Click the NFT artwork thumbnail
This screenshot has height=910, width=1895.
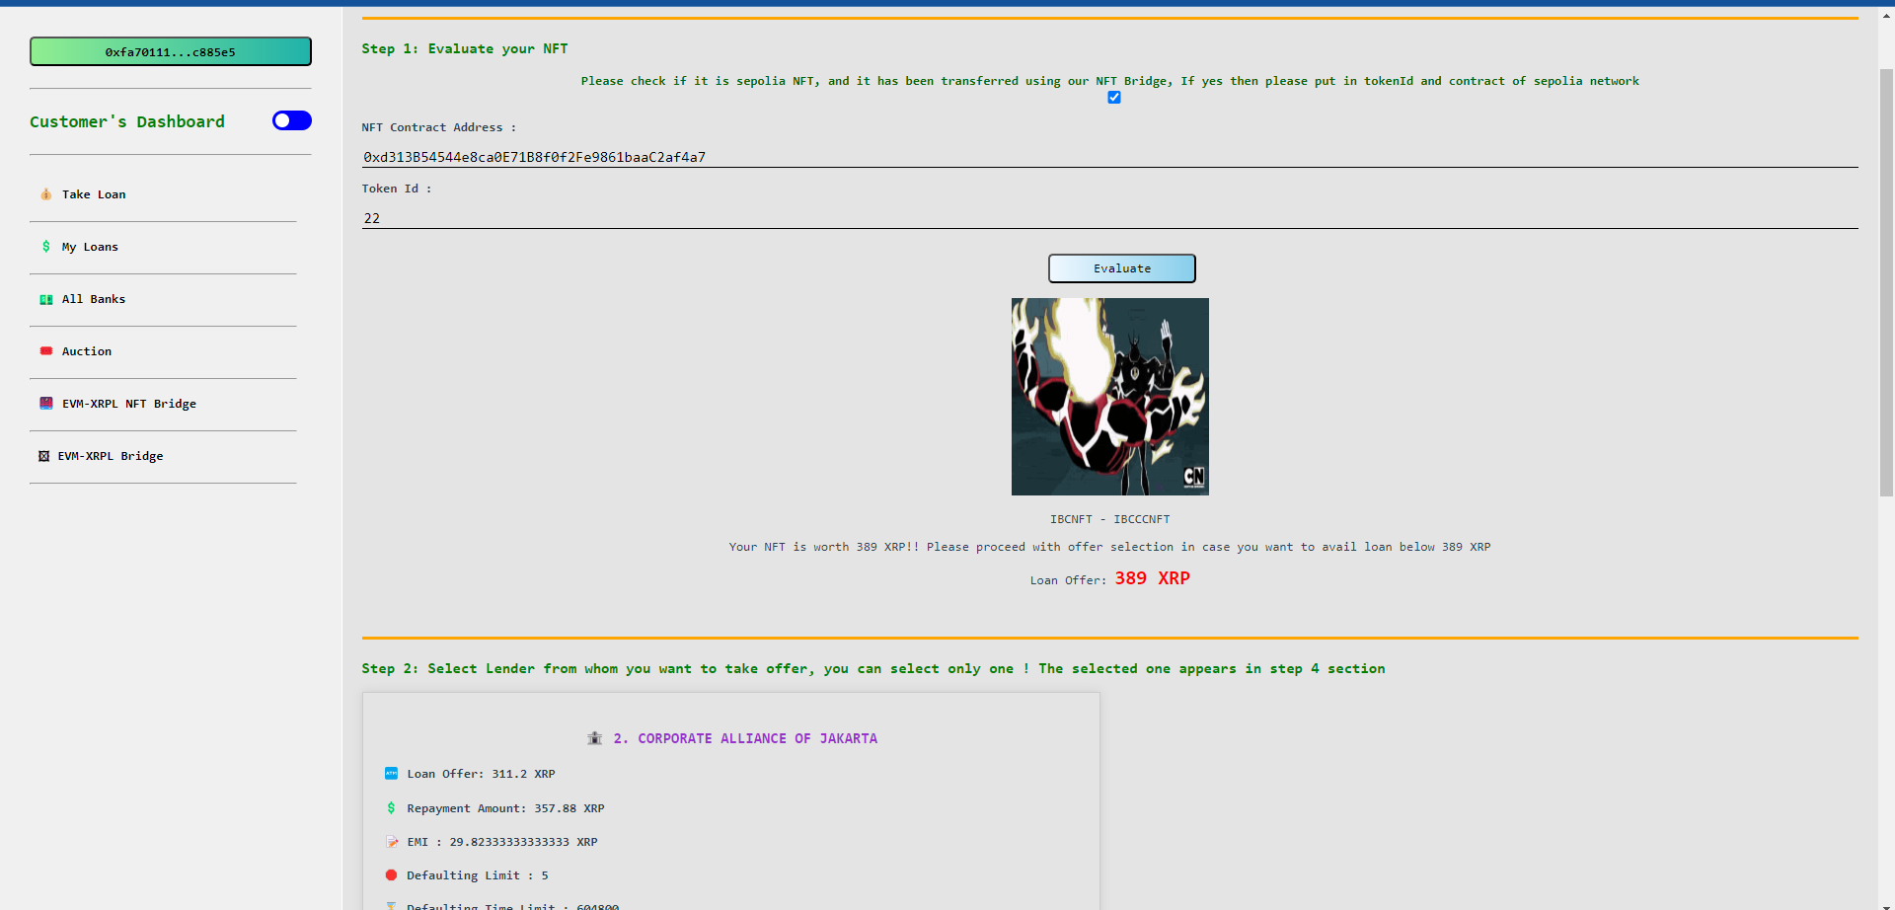pos(1110,397)
